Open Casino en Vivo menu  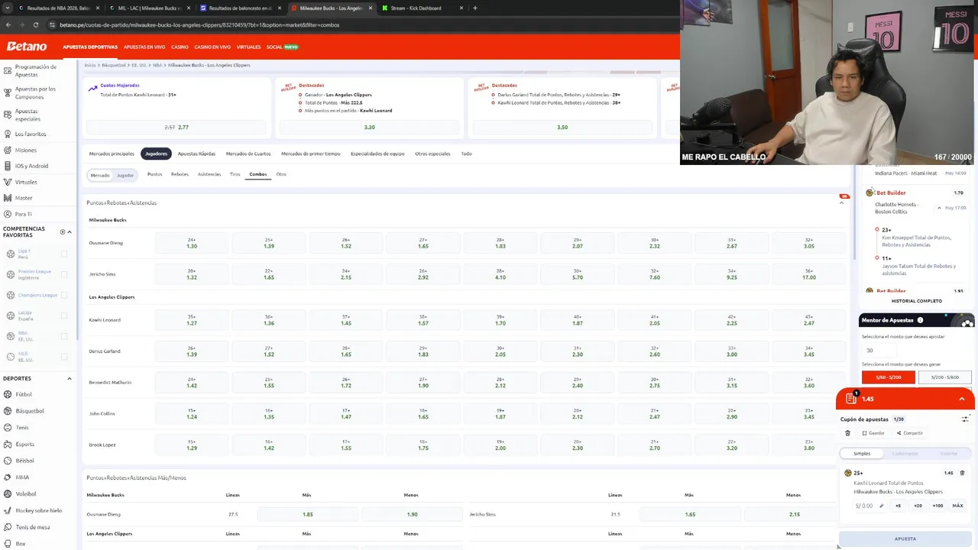pos(212,47)
